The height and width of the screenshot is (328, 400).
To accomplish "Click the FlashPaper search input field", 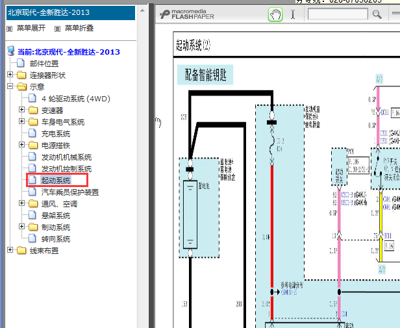I will click(x=338, y=14).
